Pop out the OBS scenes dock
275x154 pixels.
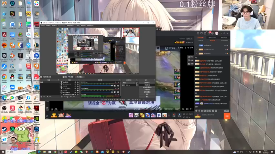[58, 80]
